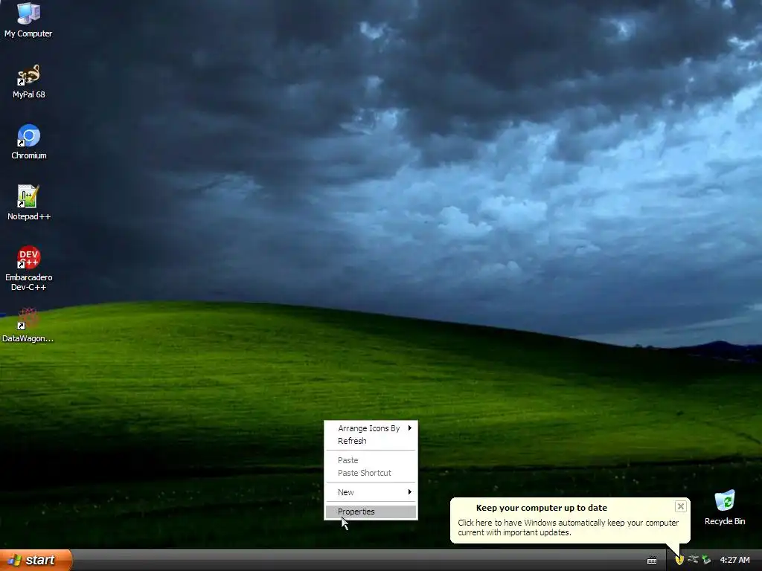Click the 'Keep your computer up to date' title
Viewport: 762px width, 571px height.
tap(542, 507)
